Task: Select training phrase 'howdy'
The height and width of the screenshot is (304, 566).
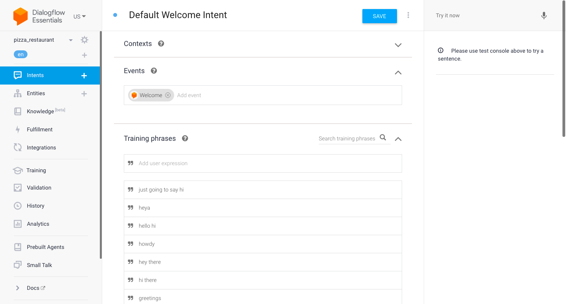Action: (263, 244)
